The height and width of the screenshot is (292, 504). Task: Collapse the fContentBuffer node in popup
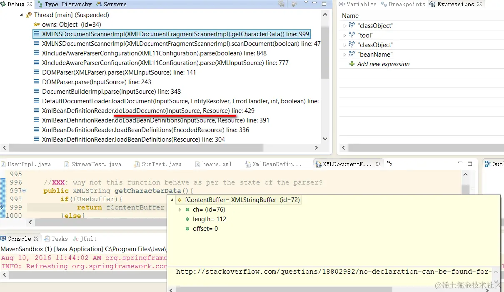(172, 200)
